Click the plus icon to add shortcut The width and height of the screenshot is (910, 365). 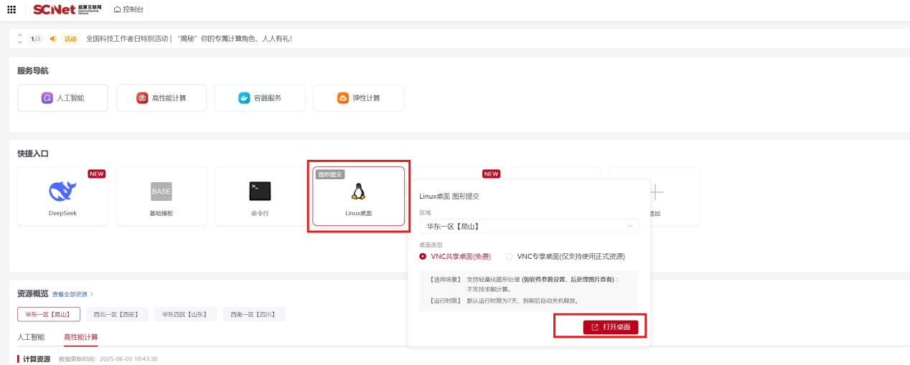tap(656, 192)
